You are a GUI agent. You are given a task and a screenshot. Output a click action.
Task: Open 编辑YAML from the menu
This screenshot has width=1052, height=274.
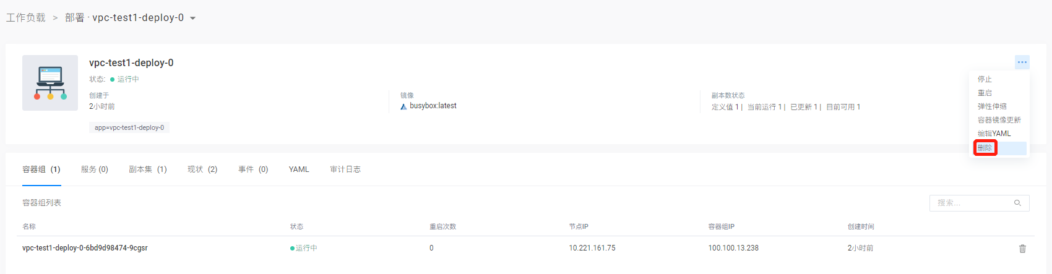tap(994, 134)
